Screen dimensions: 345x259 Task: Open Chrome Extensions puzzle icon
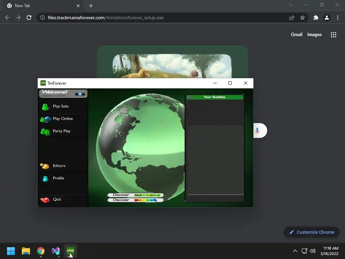coord(316,18)
